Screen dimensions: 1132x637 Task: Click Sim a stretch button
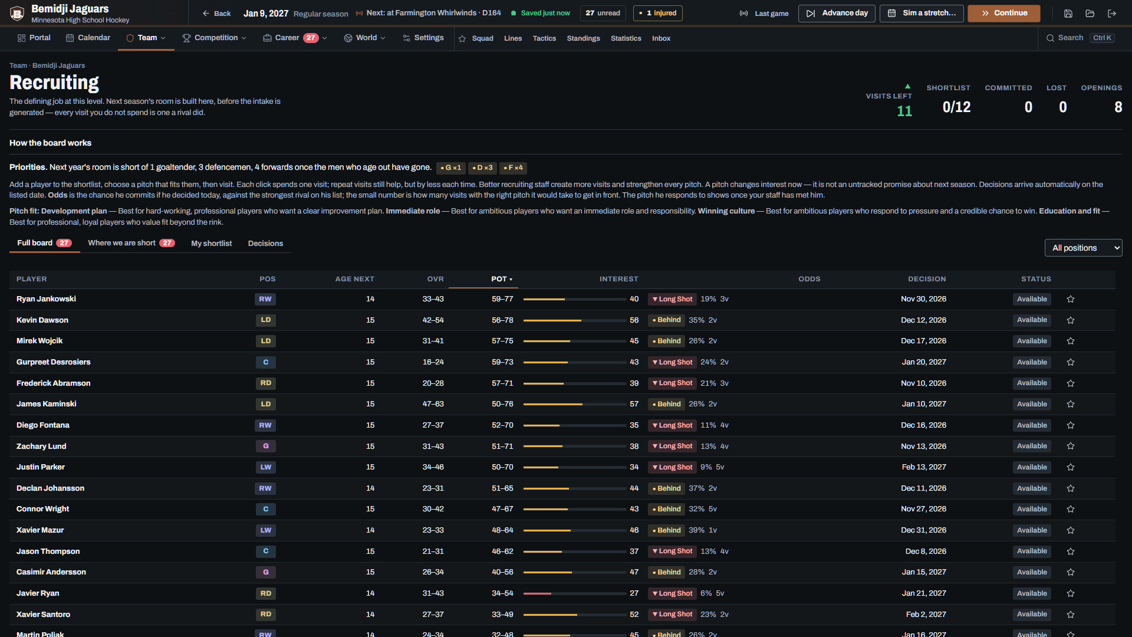click(922, 13)
